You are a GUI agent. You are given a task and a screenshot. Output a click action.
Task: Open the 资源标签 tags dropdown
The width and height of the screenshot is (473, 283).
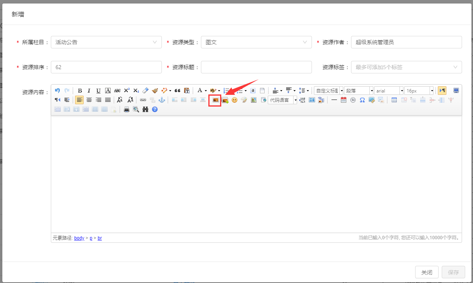click(407, 67)
